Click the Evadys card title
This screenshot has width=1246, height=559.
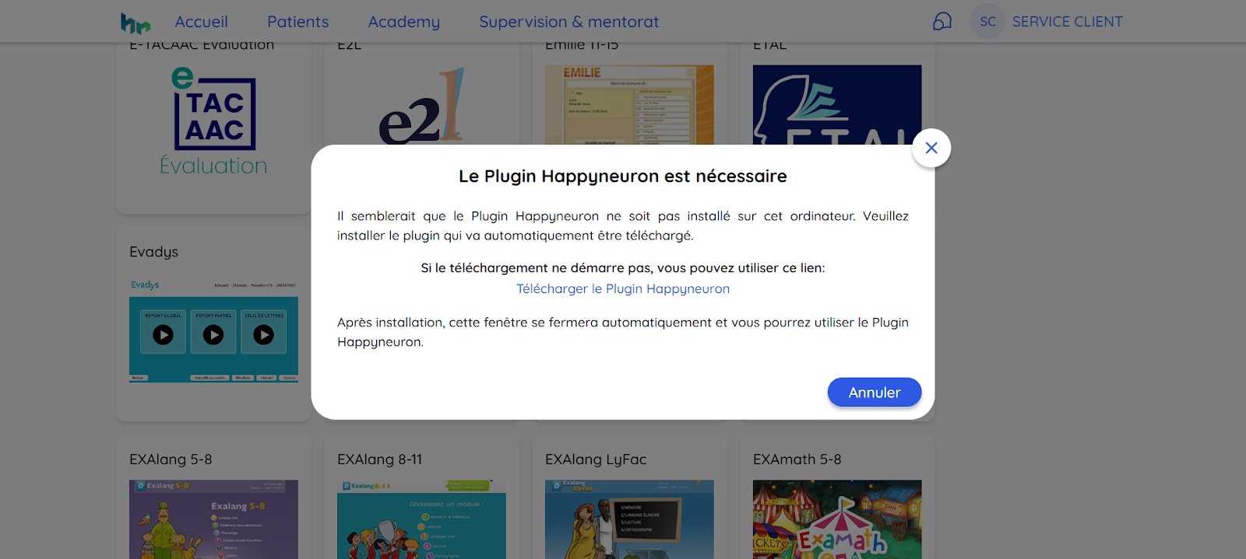tap(154, 252)
